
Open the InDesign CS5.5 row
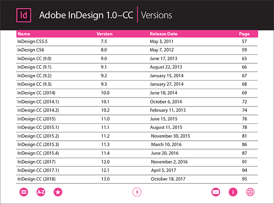pyautogui.click(x=137, y=42)
